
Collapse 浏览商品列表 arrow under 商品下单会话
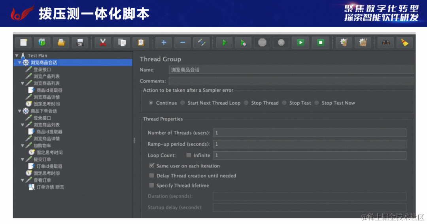23,125
